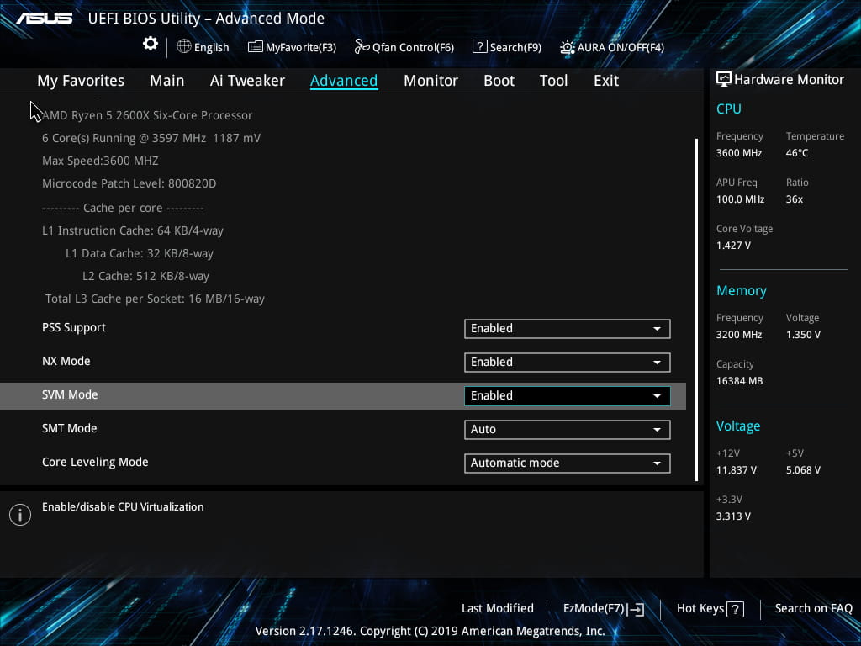Switch to EzMode(F7)
The image size is (861, 646).
(604, 609)
